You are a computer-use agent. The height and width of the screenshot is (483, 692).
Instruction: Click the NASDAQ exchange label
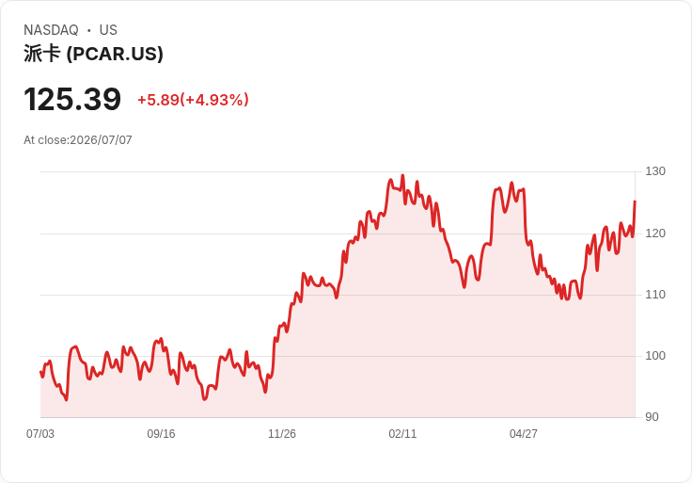[x=51, y=30]
